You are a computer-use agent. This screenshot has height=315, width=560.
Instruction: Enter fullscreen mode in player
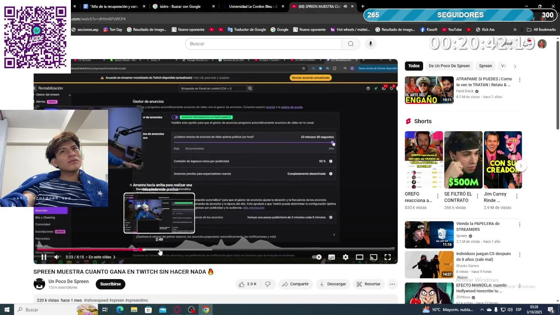pos(388,257)
